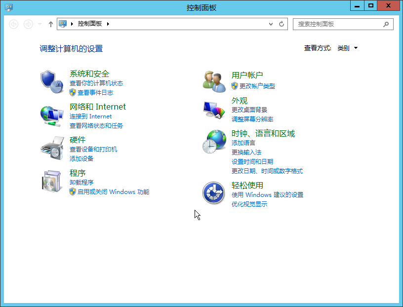Click 查看事件日志 link

[95, 92]
